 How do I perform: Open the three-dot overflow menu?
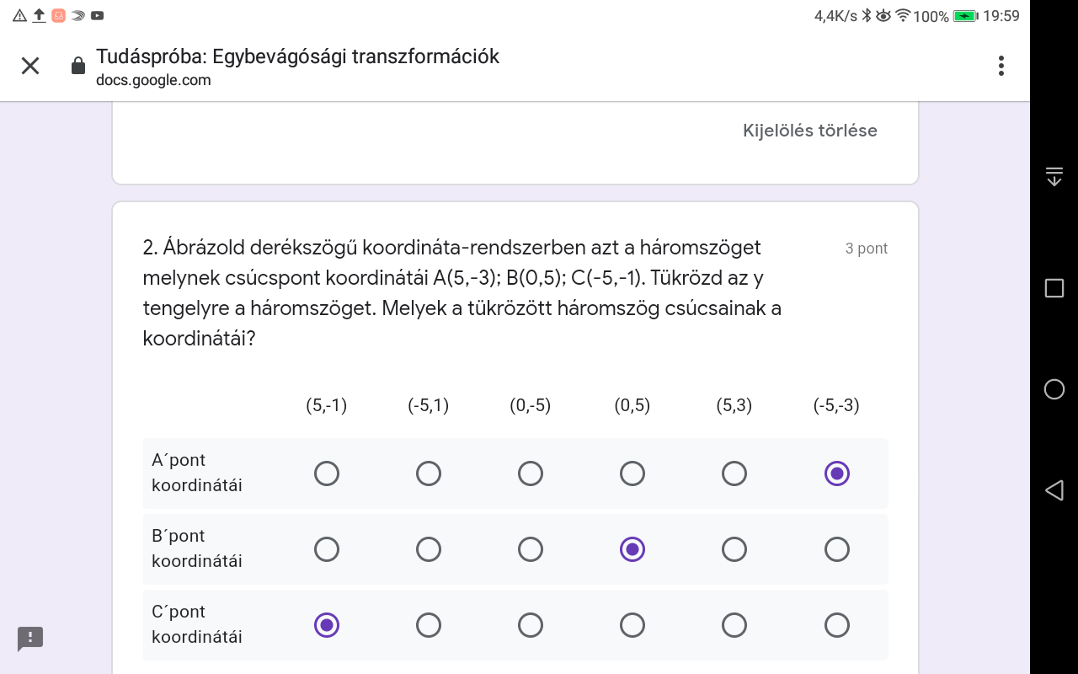(1001, 66)
